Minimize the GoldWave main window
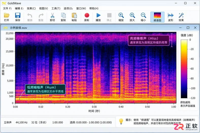 click(x=176, y=3)
